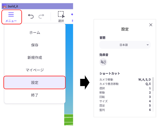Click the カメラ垂直移動 shortcut row
The height and width of the screenshot is (127, 160).
[x=125, y=84]
